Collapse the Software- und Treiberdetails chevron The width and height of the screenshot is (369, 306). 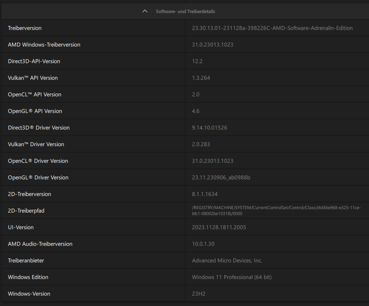click(145, 11)
